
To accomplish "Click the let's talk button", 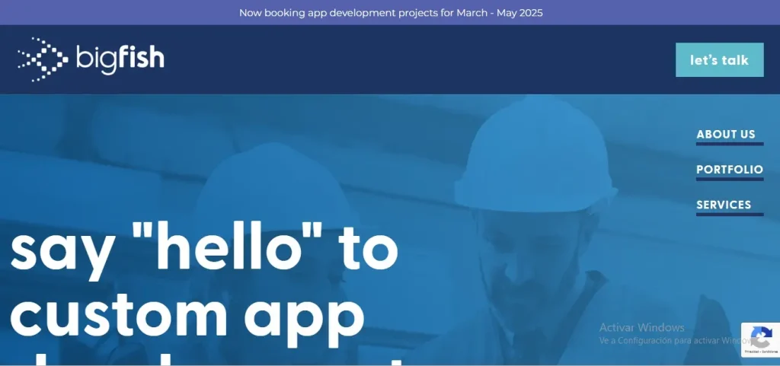I will pyautogui.click(x=719, y=59).
